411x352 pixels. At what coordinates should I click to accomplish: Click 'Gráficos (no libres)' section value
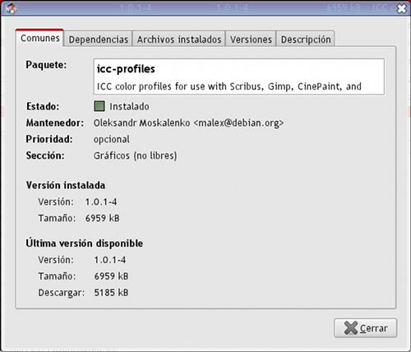[135, 155]
